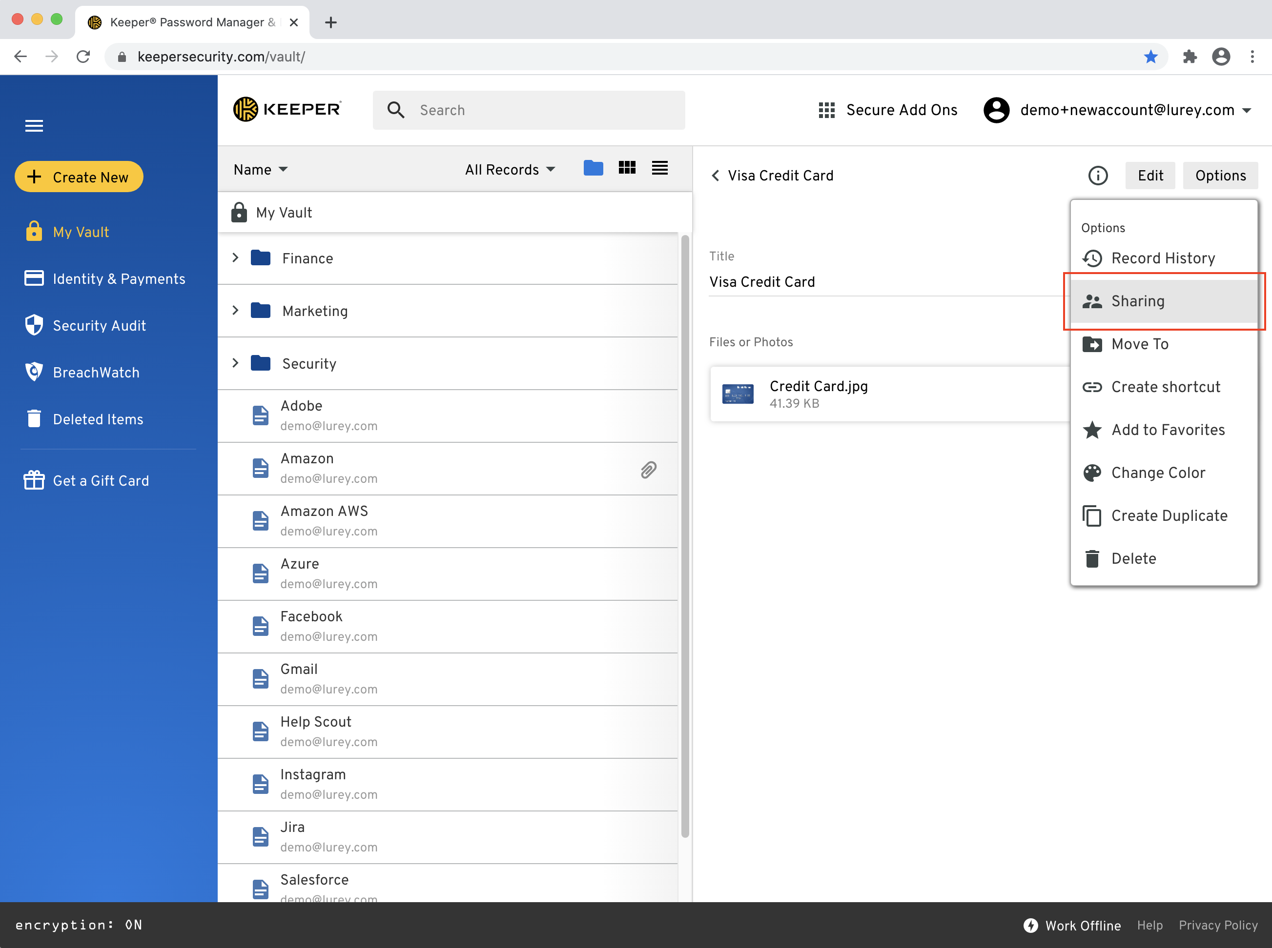Screen dimensions: 1272x948
Task: Choose Record History from Options
Action: (1164, 258)
